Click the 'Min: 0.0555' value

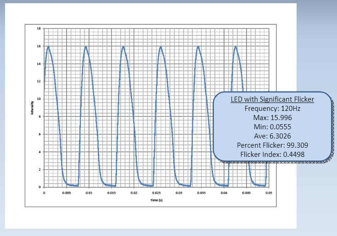[272, 127]
